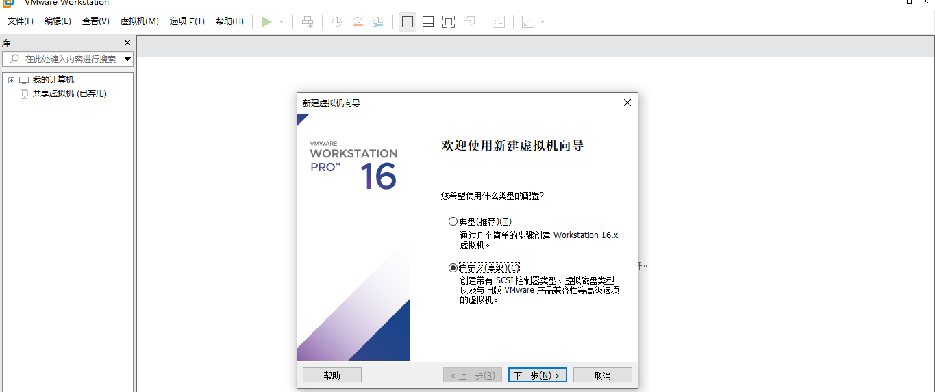This screenshot has width=935, height=392.
Task: Click the 下一步(N) > button
Action: tap(538, 375)
